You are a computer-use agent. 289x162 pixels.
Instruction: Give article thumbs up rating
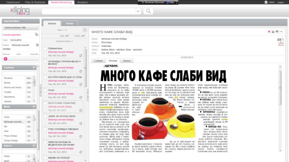pos(273,32)
